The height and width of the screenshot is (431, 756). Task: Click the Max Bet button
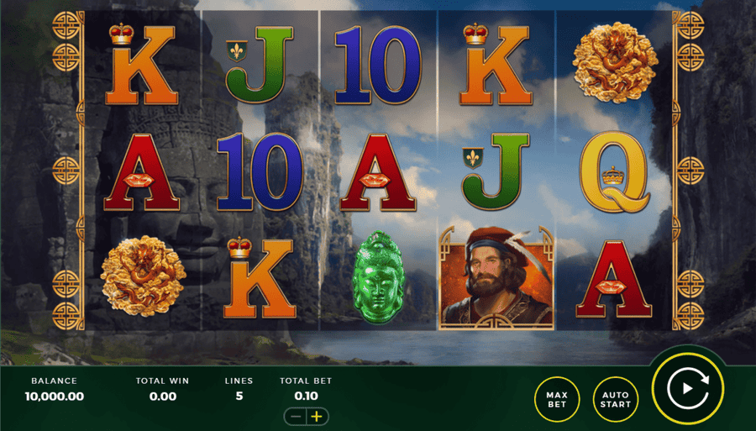(x=557, y=400)
